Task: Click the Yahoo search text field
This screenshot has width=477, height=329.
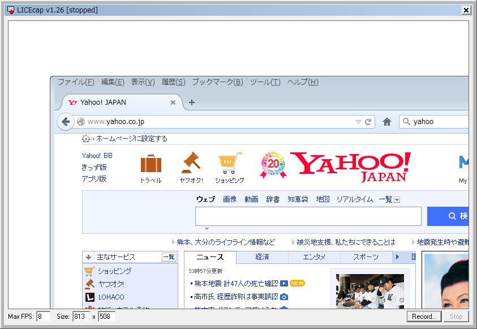Action: (308, 216)
